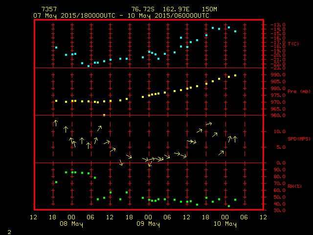Click the "10 May" date label
The image size is (313, 235).
225,224
